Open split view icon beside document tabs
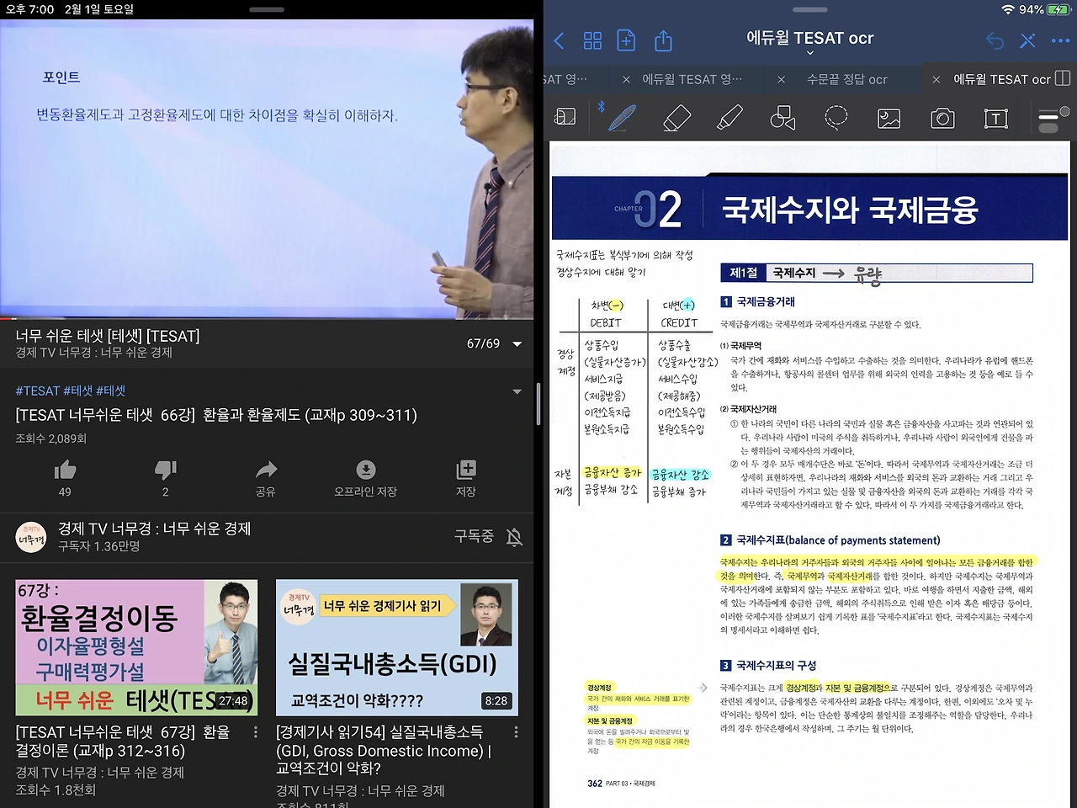This screenshot has width=1077, height=808. point(1063,78)
